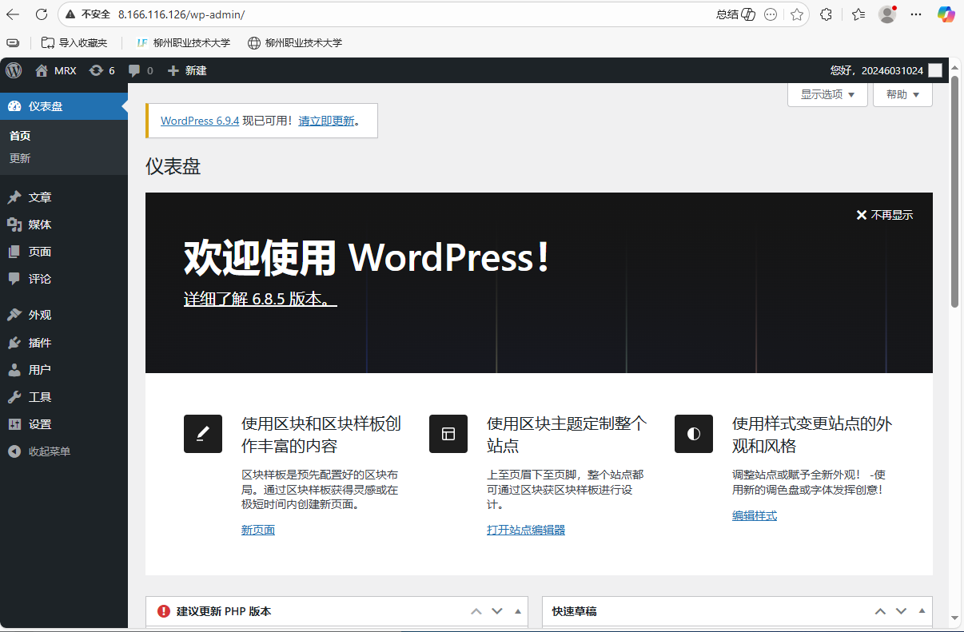Open 页面 pages icon in sidebar
Image resolution: width=964 pixels, height=632 pixels.
[x=14, y=252]
